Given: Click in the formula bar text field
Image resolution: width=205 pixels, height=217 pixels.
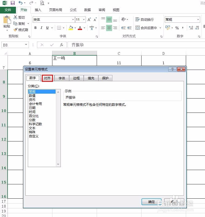Looking at the screenshot, I should [x=136, y=45].
